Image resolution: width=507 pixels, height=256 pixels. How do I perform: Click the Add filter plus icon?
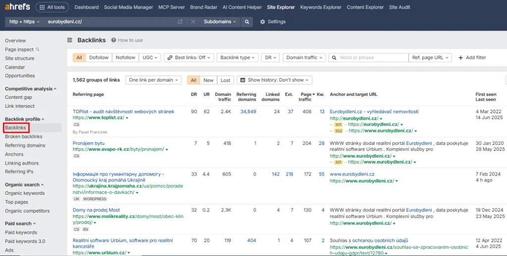click(460, 57)
